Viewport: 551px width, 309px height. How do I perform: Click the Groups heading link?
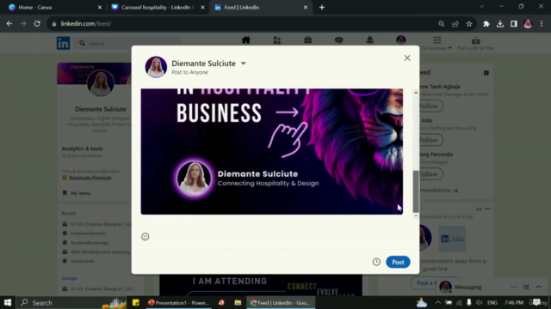(x=69, y=278)
